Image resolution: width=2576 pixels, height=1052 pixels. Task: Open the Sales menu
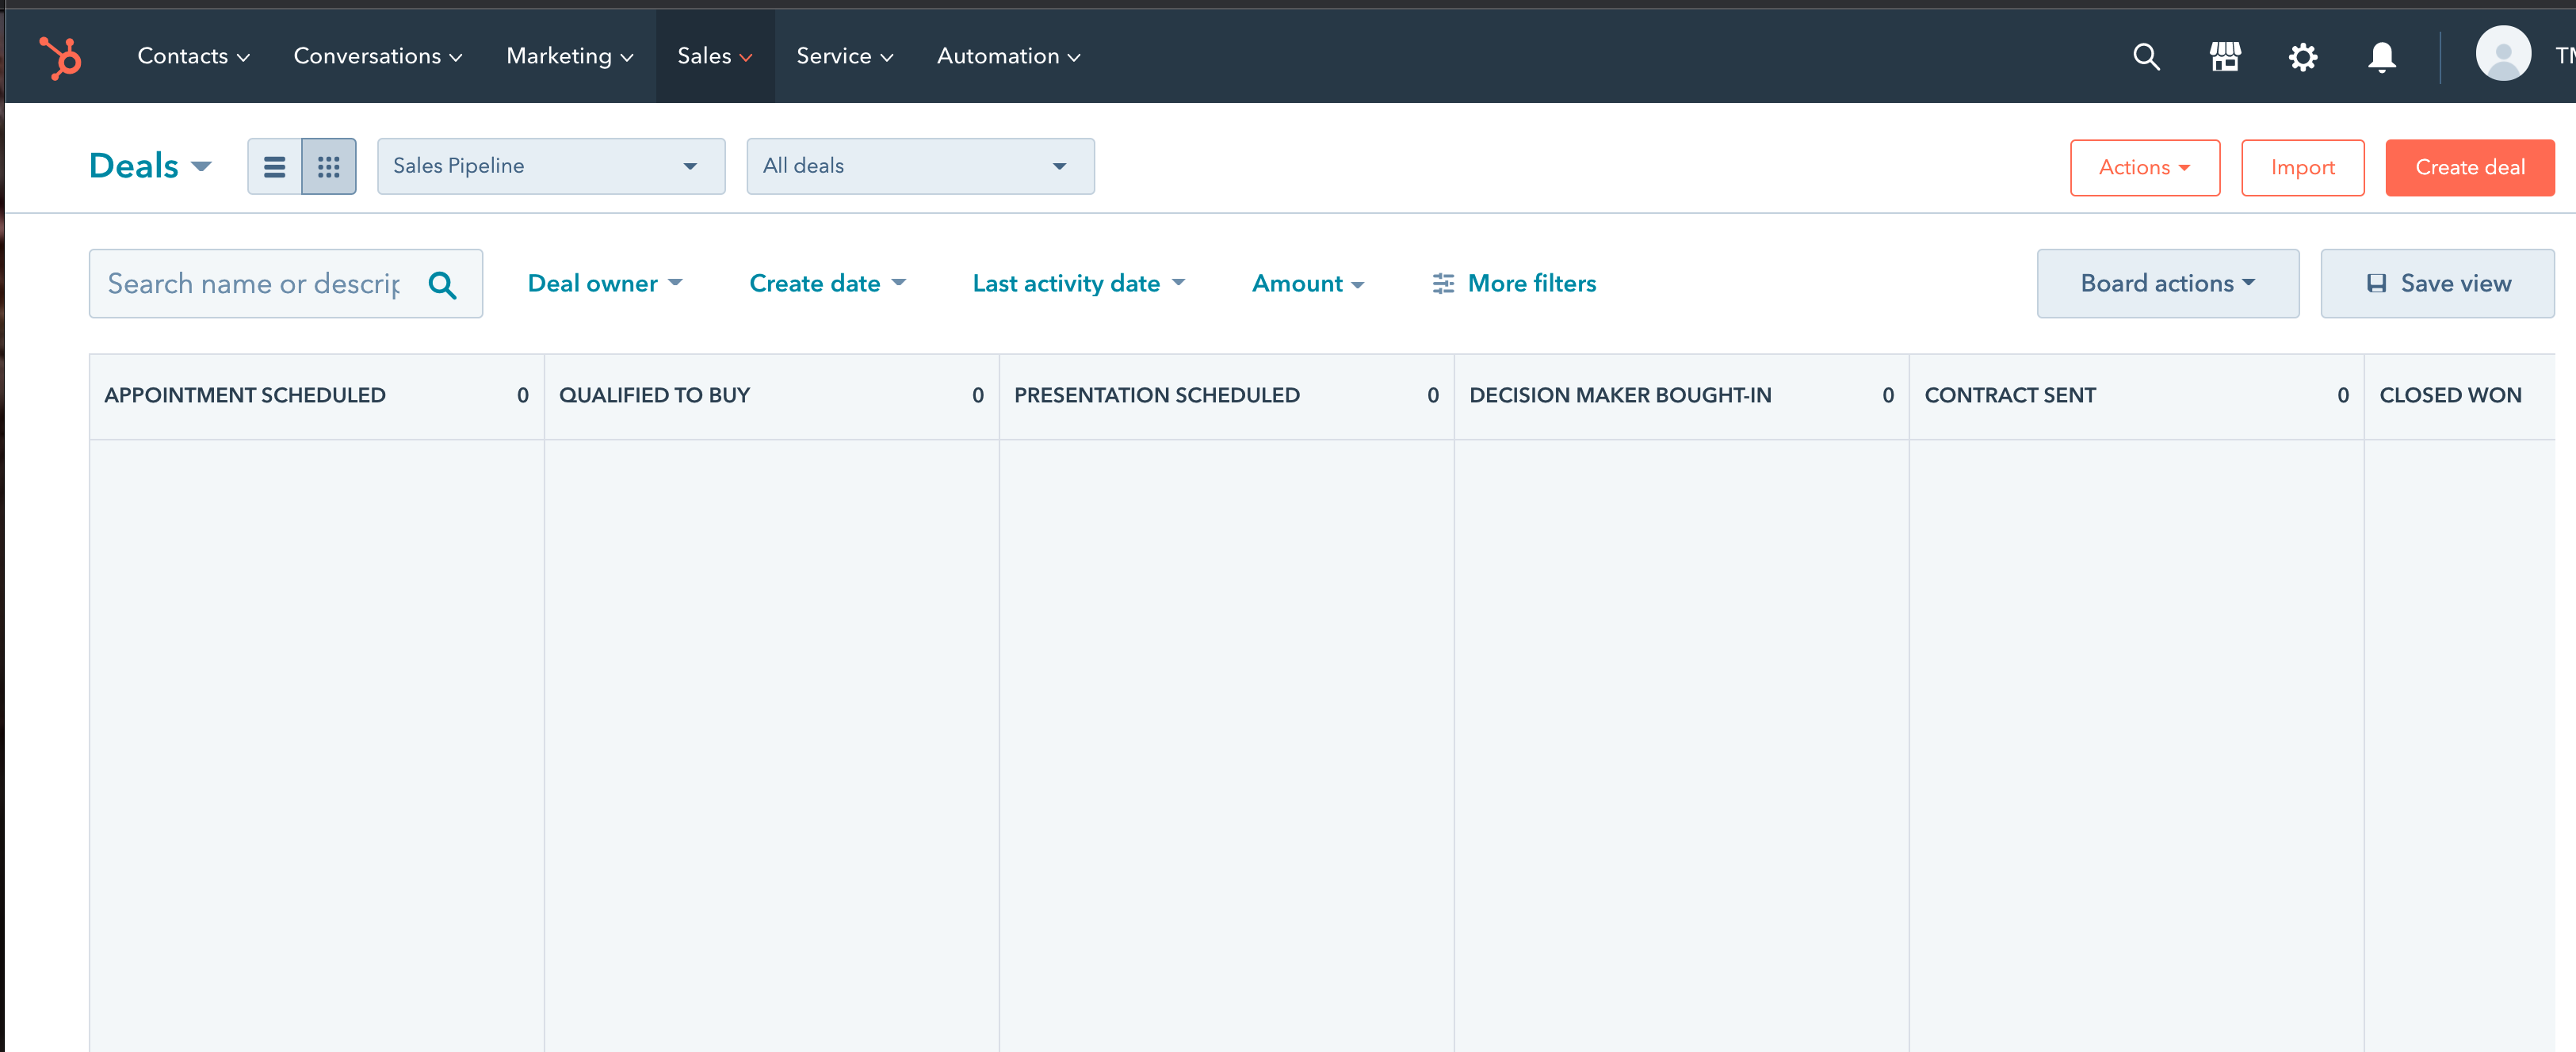(714, 56)
